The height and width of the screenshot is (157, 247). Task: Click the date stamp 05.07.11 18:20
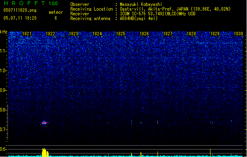click(20, 18)
